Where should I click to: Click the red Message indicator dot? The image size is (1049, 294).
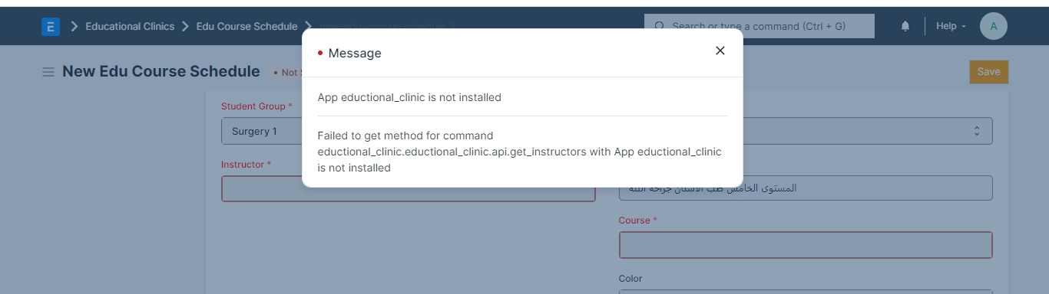tap(320, 53)
